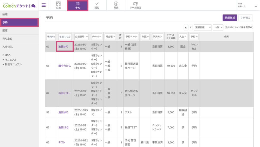Viewport: 260px width, 147px height.
Task: Open 入金消込 from the sidebar
Action: coord(19,47)
